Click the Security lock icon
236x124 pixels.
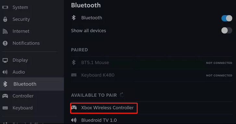[5, 19]
